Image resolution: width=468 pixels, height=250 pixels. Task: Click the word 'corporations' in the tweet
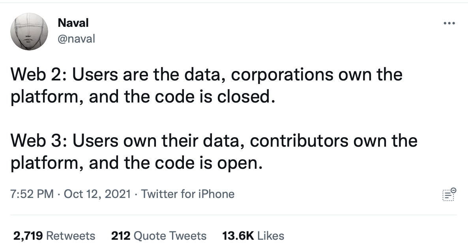point(282,75)
